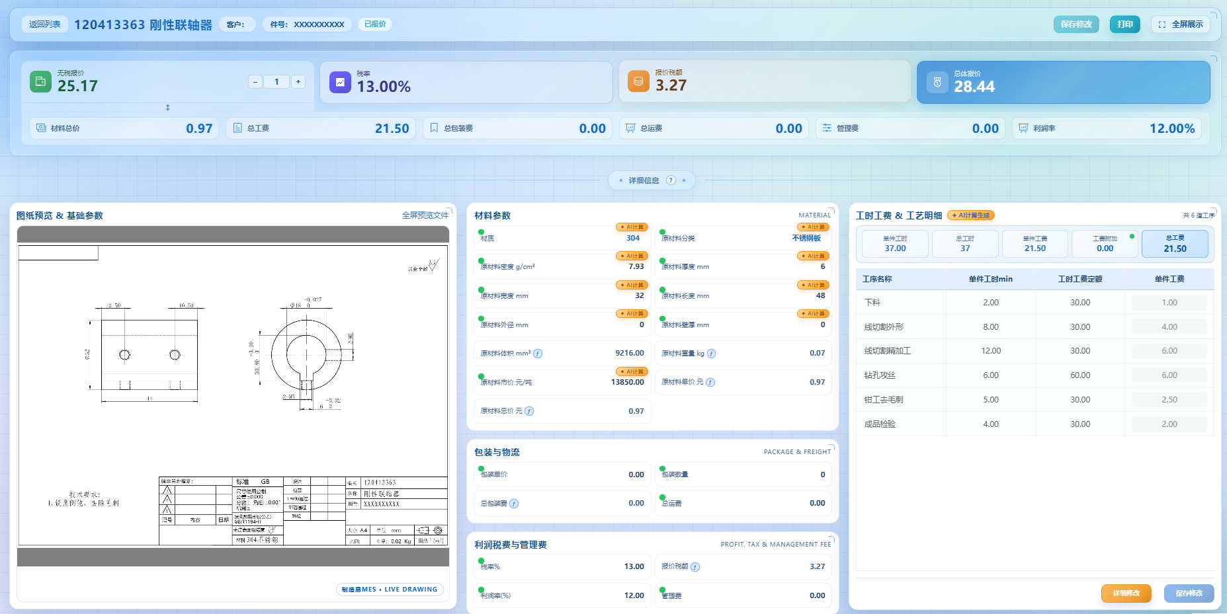Select the 总工时 37 summary card
1227x614 pixels.
pos(965,244)
